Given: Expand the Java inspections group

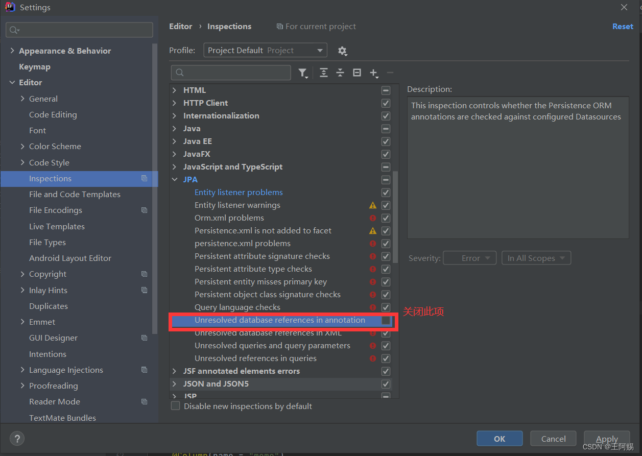Looking at the screenshot, I should coord(174,128).
